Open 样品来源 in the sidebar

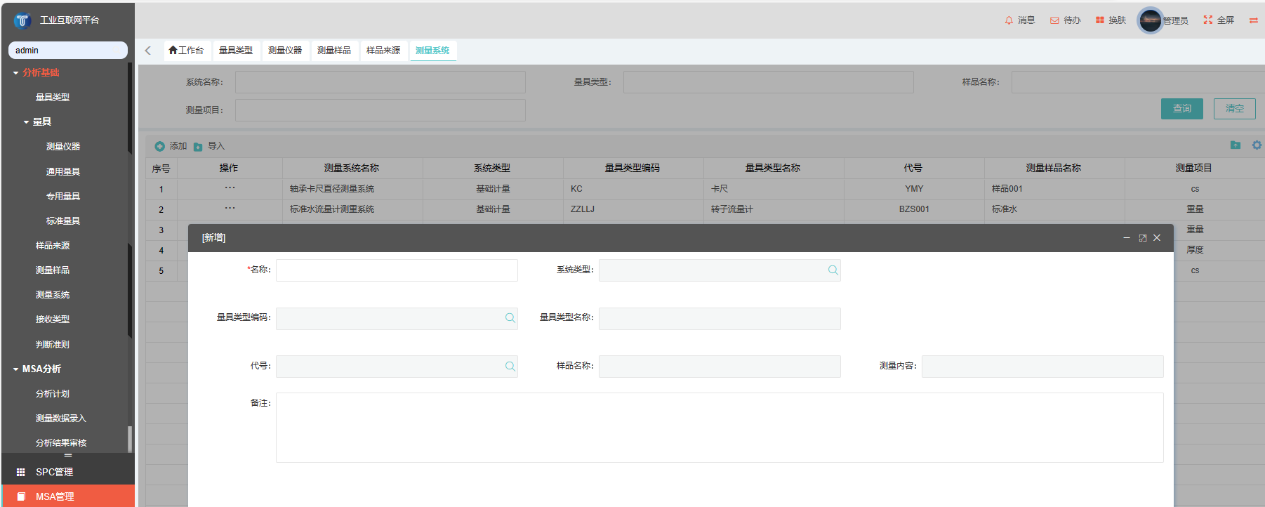point(53,246)
